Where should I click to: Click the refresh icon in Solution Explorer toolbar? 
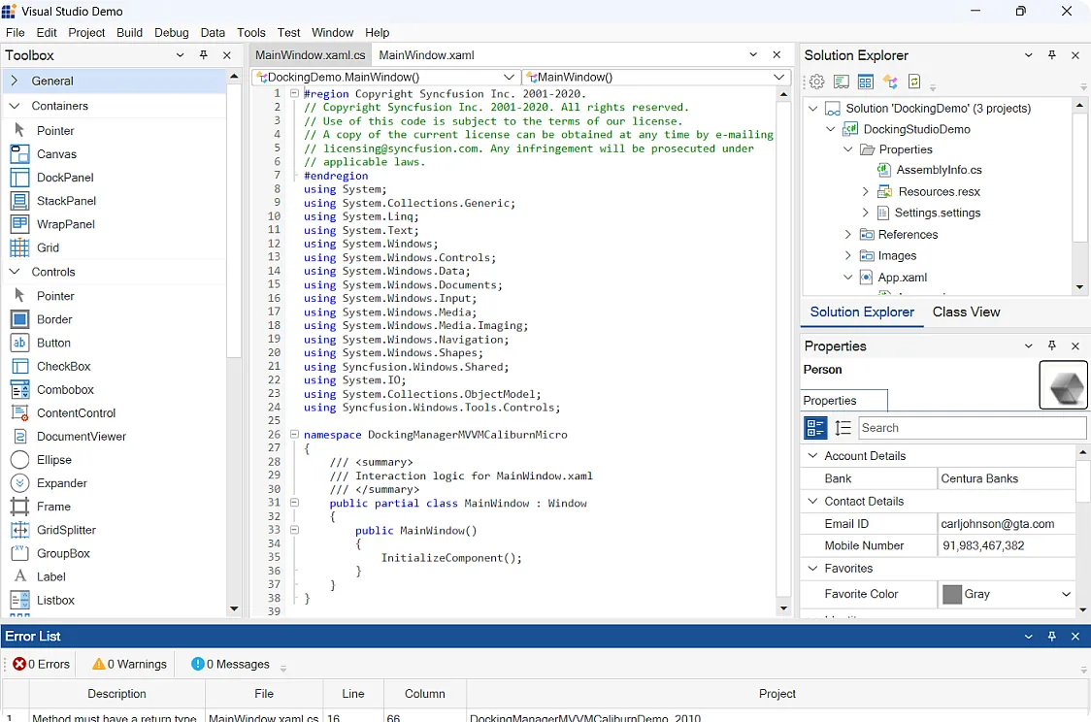[914, 82]
